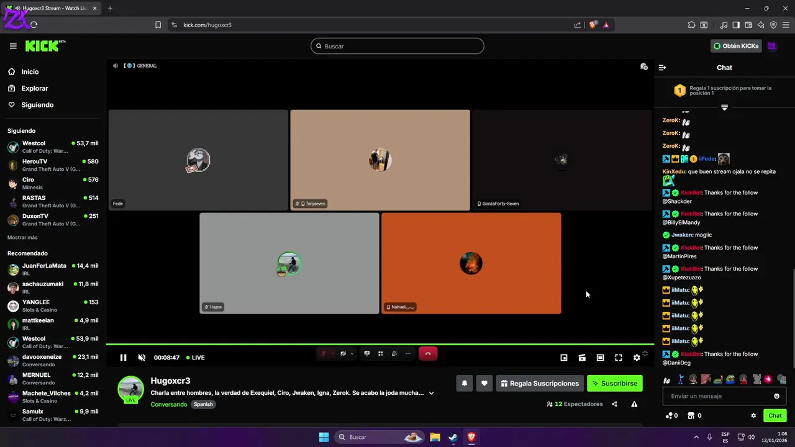Open Ciro channel in sidebar
This screenshot has width=795, height=447.
coord(53,183)
